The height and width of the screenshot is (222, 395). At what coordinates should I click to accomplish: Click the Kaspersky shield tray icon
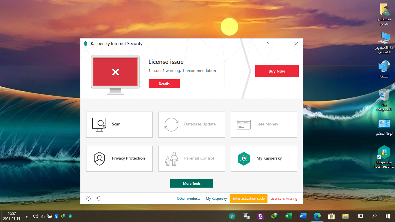pyautogui.click(x=70, y=216)
